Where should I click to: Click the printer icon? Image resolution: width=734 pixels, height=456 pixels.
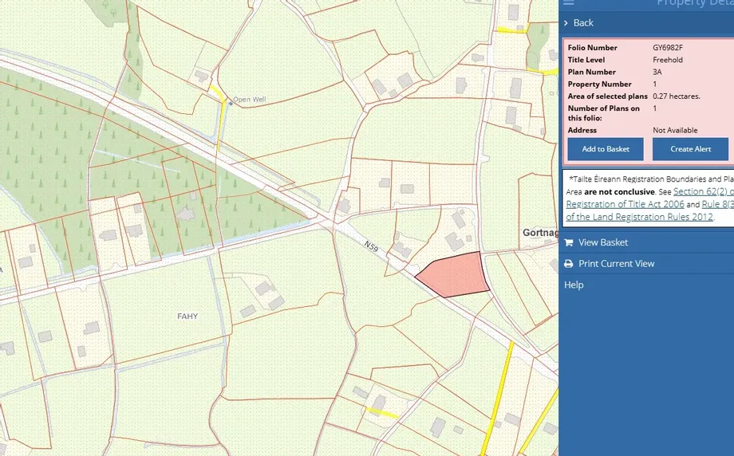click(569, 264)
